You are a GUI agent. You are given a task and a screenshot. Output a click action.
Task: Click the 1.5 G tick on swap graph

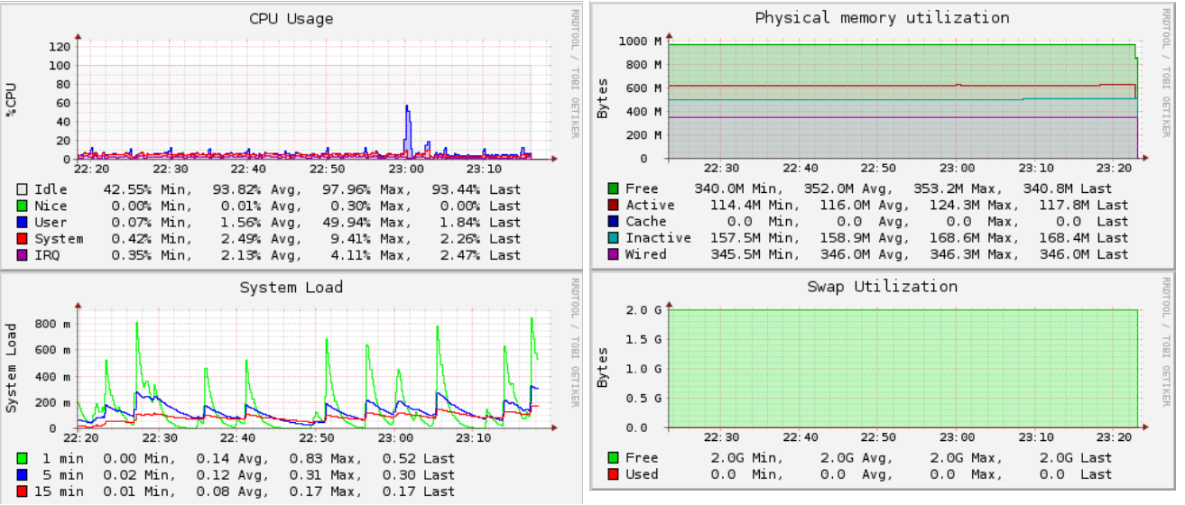[643, 339]
